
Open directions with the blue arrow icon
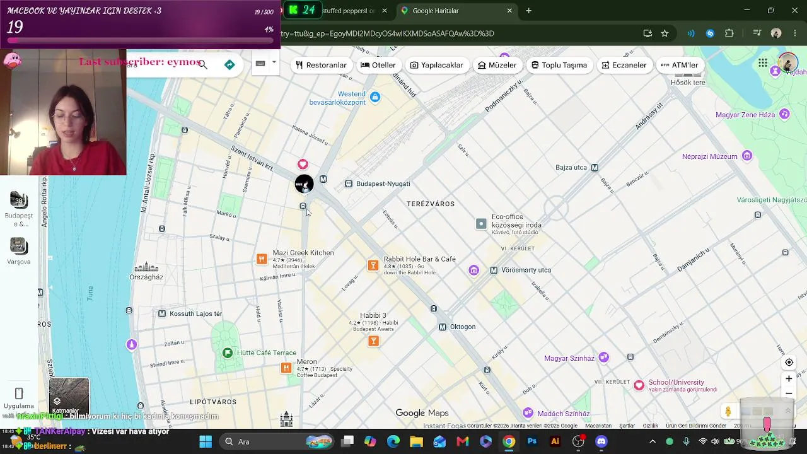pos(229,64)
